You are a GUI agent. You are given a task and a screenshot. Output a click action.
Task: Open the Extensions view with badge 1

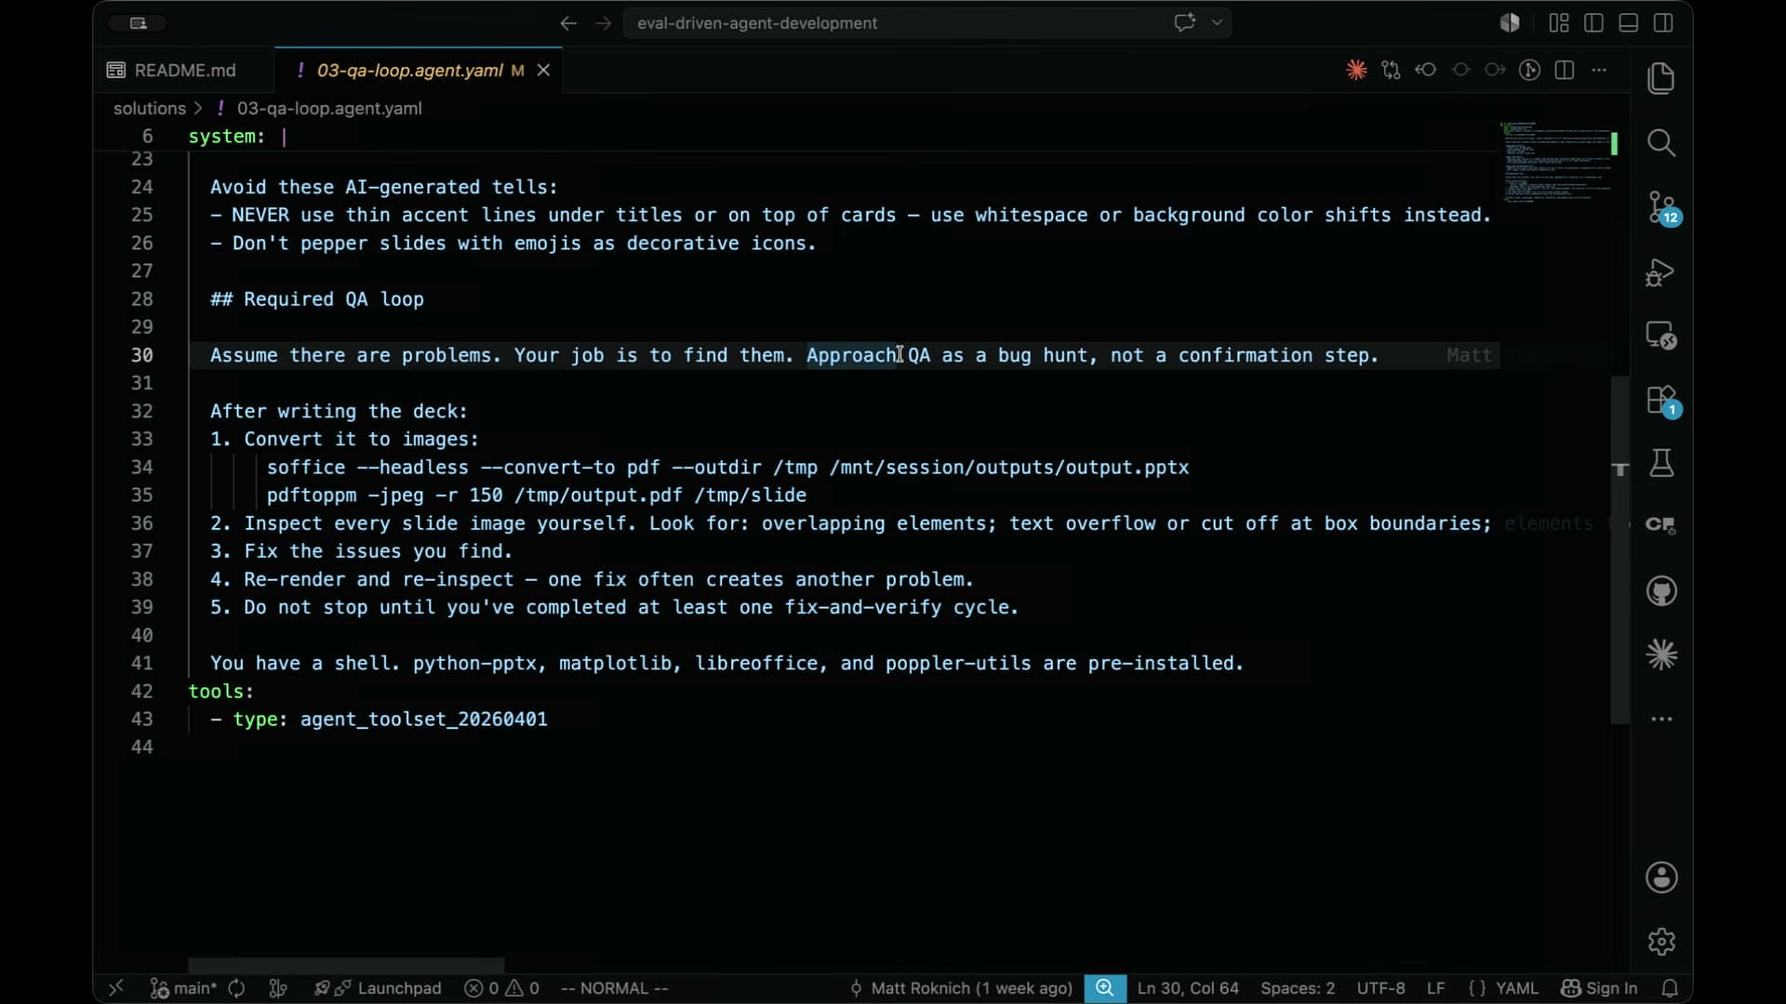[1661, 401]
